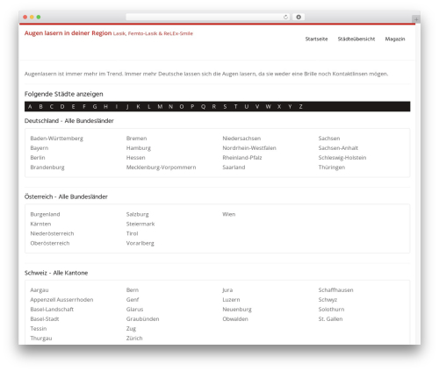439x371 pixels.
Task: Filter cities by letter B
Action: 40,107
